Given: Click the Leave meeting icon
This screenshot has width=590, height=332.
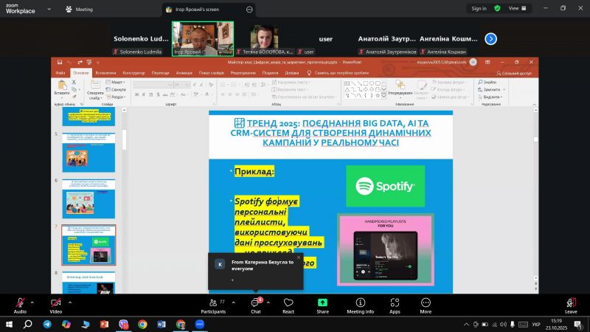Looking at the screenshot, I should 570,302.
